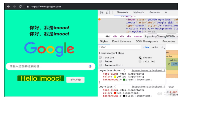This screenshot has width=200, height=118.
Task: Click the yellow color swatch
Action: (115, 77)
